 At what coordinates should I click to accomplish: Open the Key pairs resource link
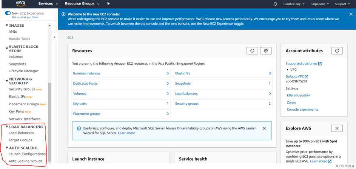[80, 104]
